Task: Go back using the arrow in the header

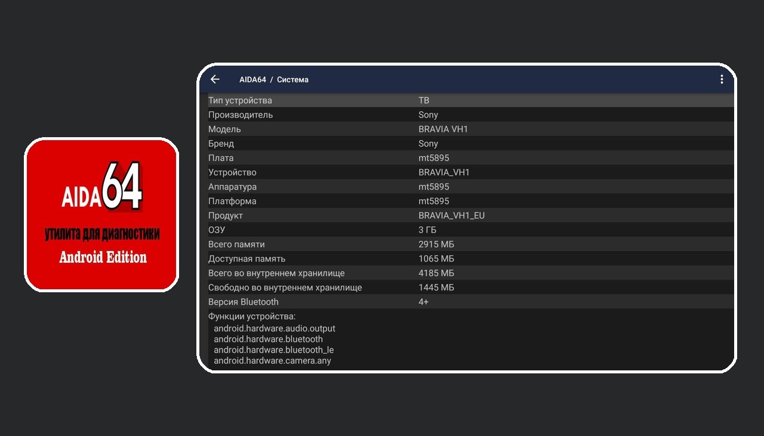Action: [x=215, y=79]
